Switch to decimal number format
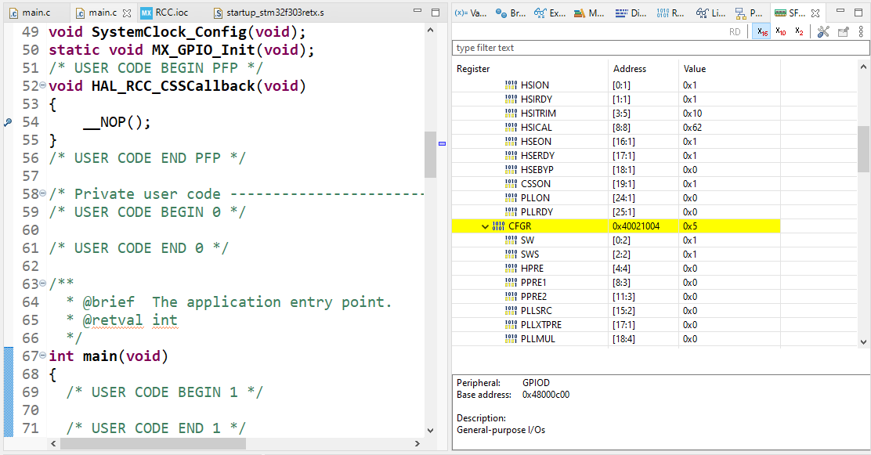The width and height of the screenshot is (871, 455). [781, 31]
